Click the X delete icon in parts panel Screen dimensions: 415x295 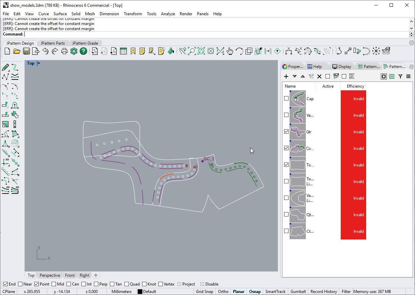[319, 76]
